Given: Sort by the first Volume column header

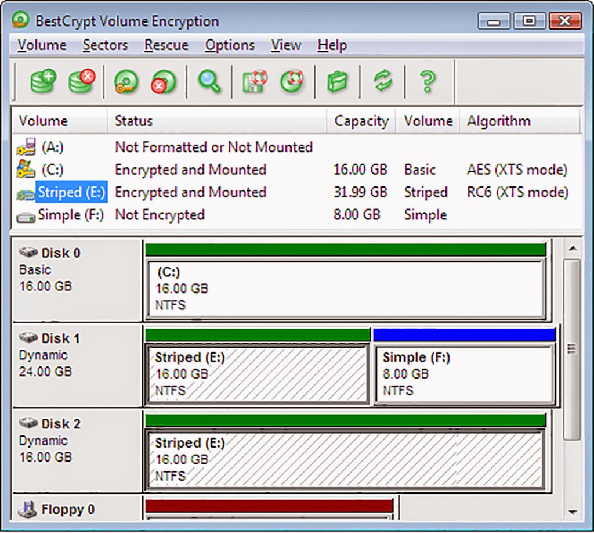Looking at the screenshot, I should pos(60,121).
